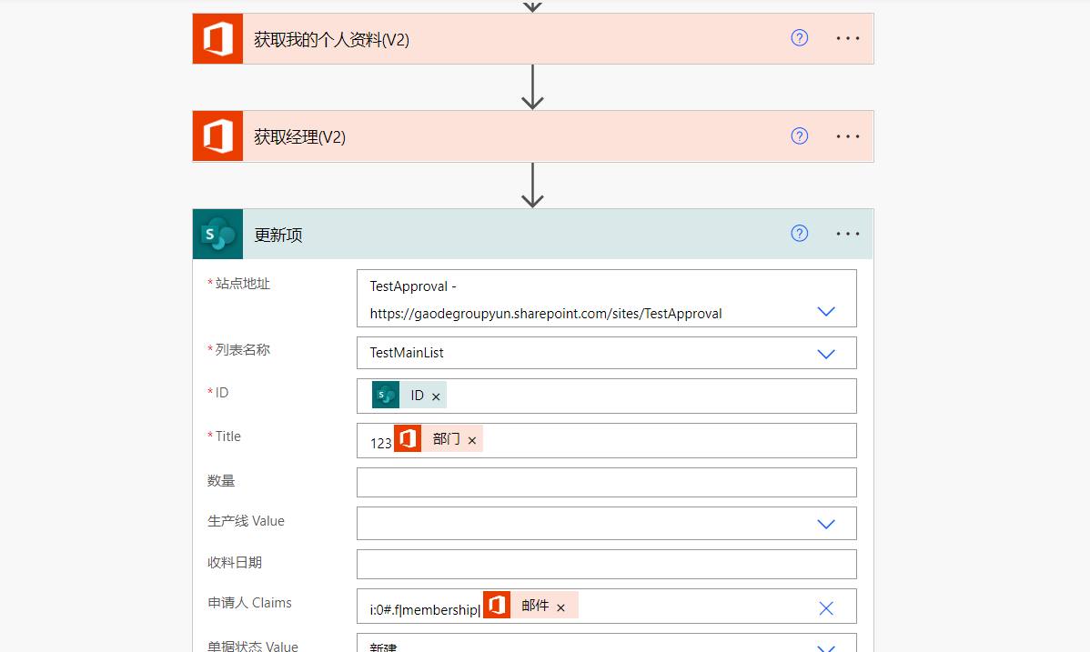Open help for 获取我的个人资料(V2) action
This screenshot has height=652, width=1090.
(800, 38)
